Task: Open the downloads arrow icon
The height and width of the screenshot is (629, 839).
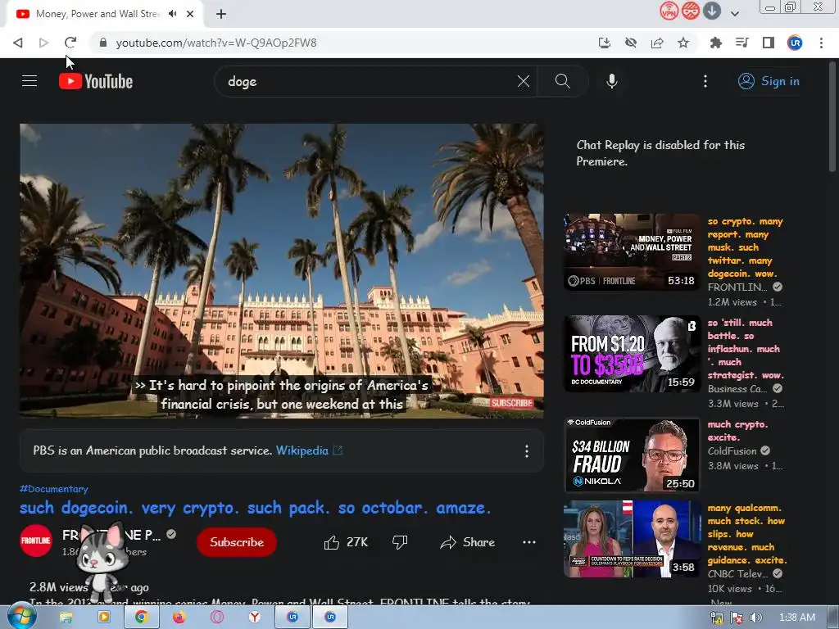Action: (x=712, y=11)
